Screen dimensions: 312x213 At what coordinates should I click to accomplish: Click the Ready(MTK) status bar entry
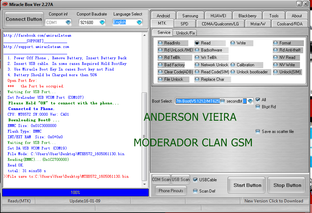[19, 201]
